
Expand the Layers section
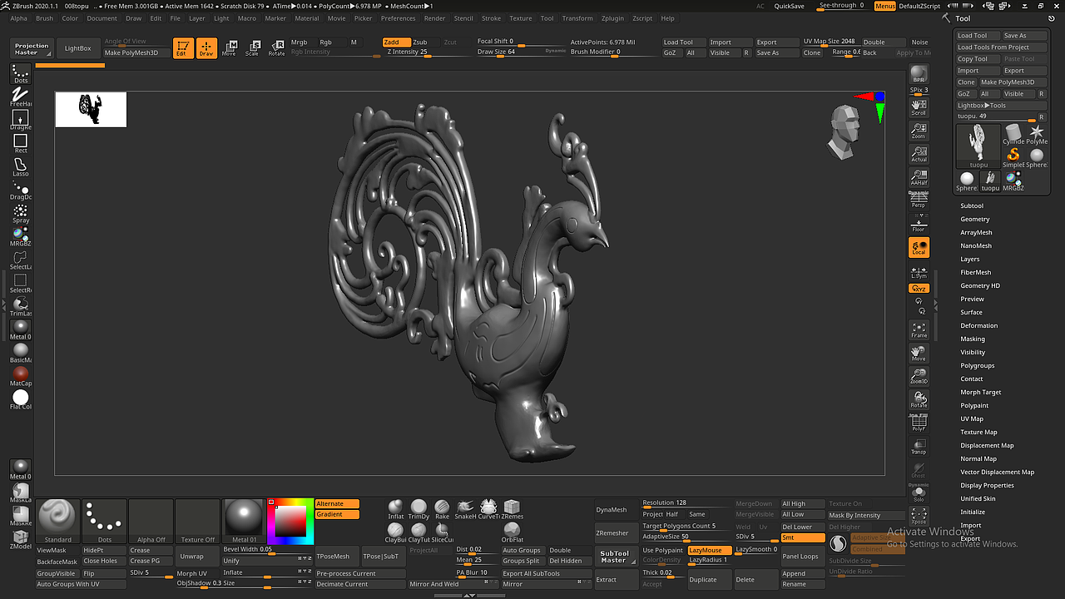970,259
